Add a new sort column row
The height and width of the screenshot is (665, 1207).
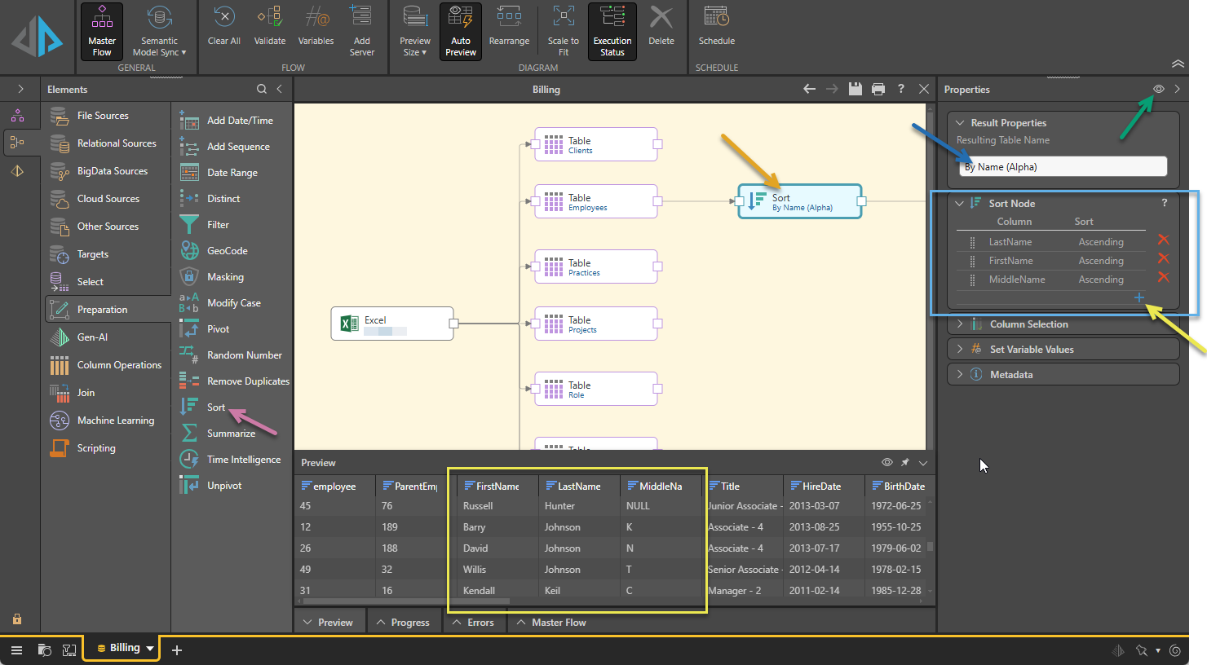point(1139,297)
